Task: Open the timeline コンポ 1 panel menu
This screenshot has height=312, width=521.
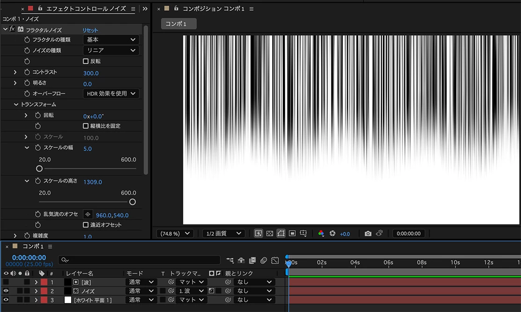Action: 50,246
